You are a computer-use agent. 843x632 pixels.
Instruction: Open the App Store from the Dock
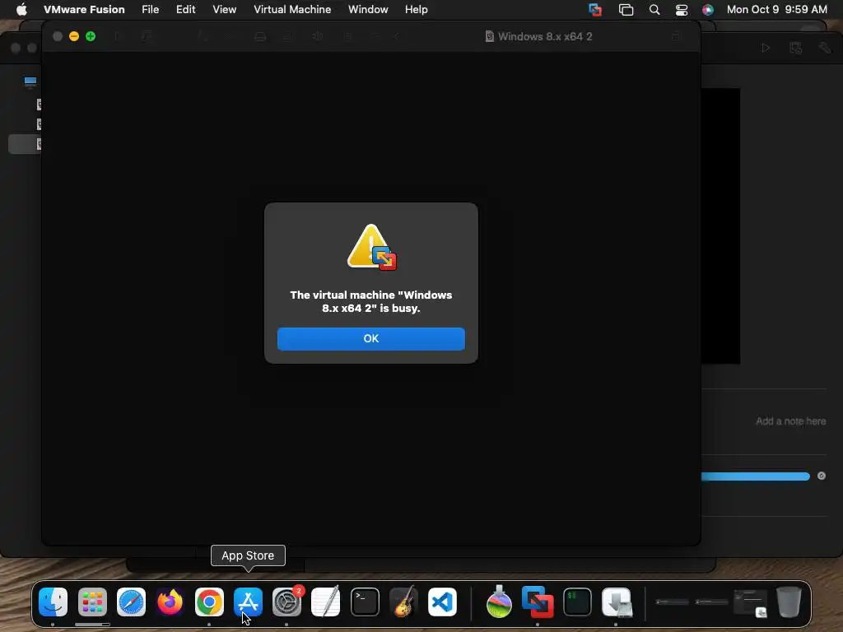pos(248,602)
